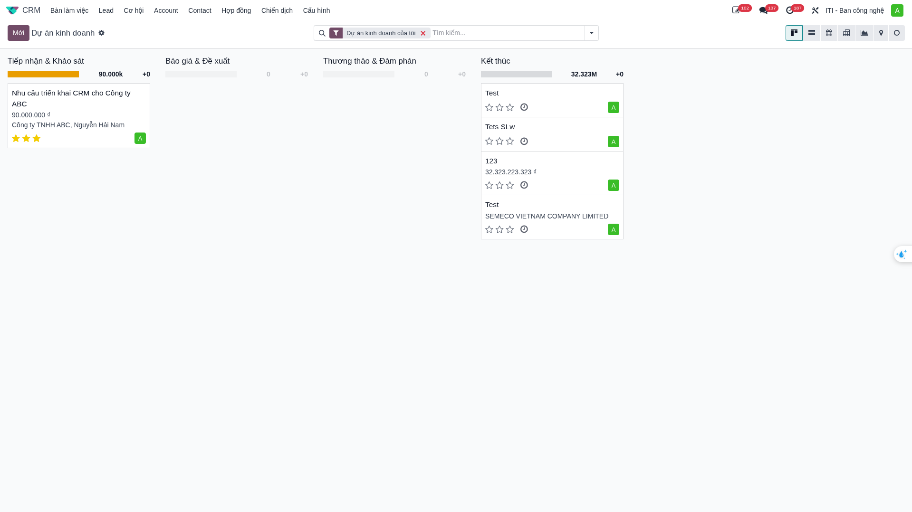912x512 pixels.
Task: Switch to list view
Action: click(811, 33)
